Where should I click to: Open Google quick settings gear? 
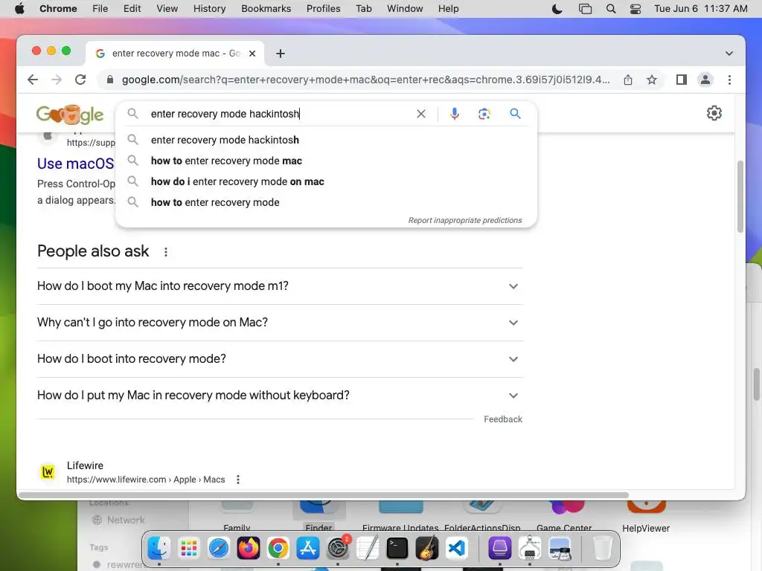pyautogui.click(x=714, y=113)
